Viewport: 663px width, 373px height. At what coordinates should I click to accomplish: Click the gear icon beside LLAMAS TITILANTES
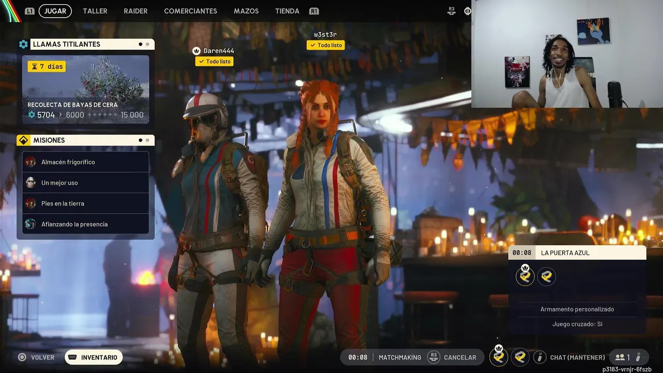click(x=23, y=44)
